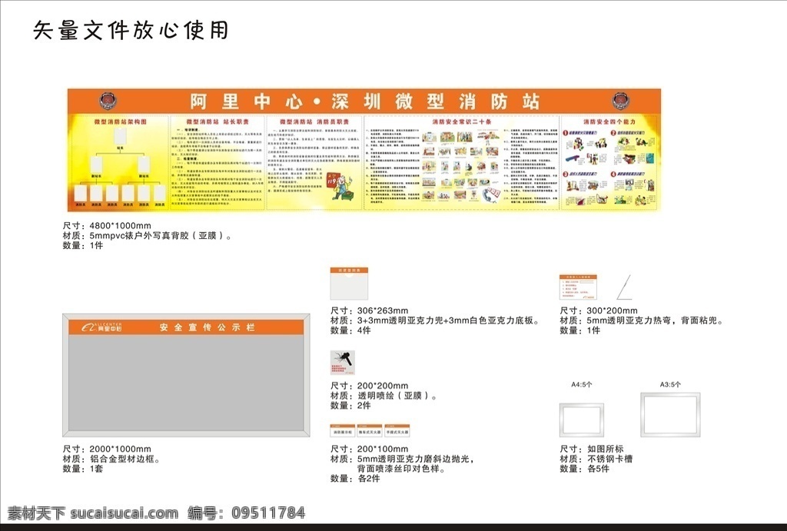Select the red number 2 circle badge
This screenshot has width=787, height=531.
pyautogui.click(x=613, y=134)
